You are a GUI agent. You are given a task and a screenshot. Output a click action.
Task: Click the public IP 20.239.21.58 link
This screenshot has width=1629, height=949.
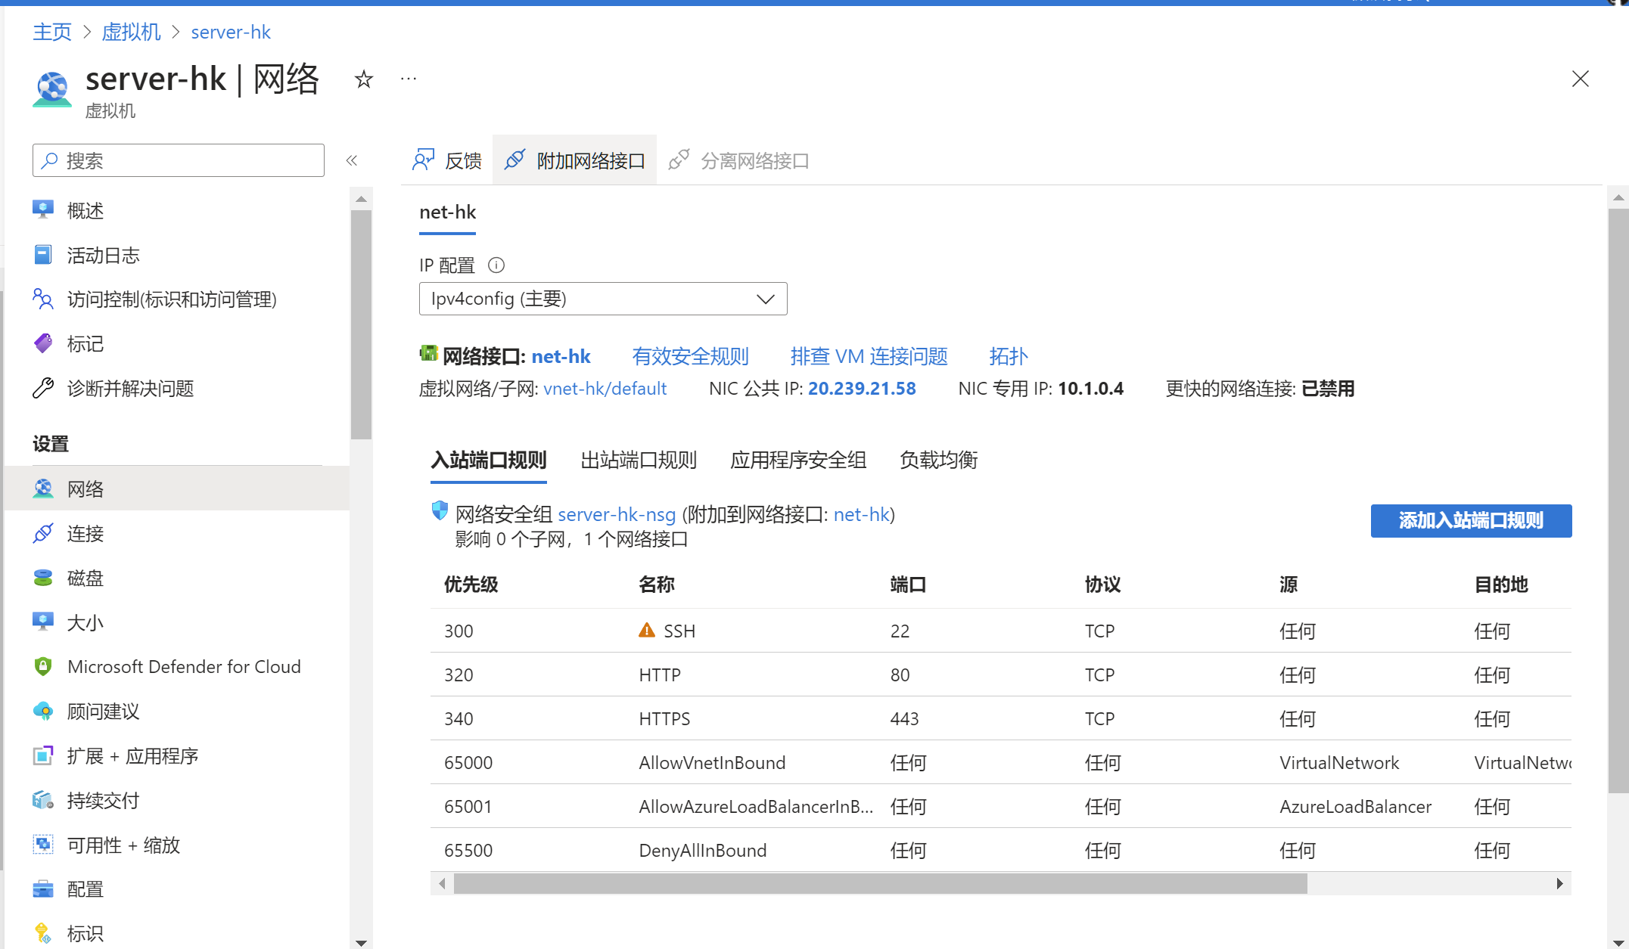(862, 389)
